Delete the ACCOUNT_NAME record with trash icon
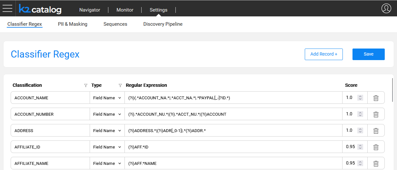Screen dimensions: 397x170 (376, 98)
